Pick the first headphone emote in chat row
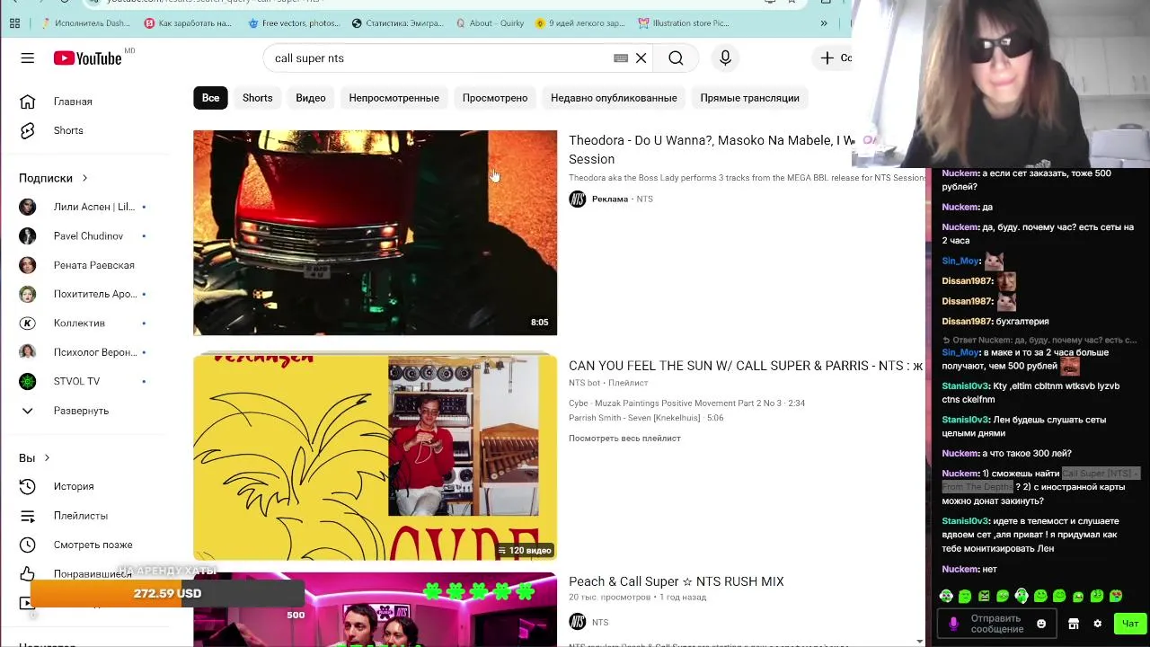The image size is (1150, 647). (x=946, y=596)
